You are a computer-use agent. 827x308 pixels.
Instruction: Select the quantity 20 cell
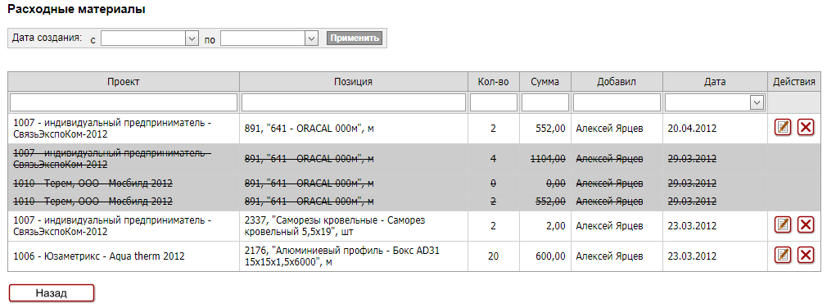pos(493,256)
